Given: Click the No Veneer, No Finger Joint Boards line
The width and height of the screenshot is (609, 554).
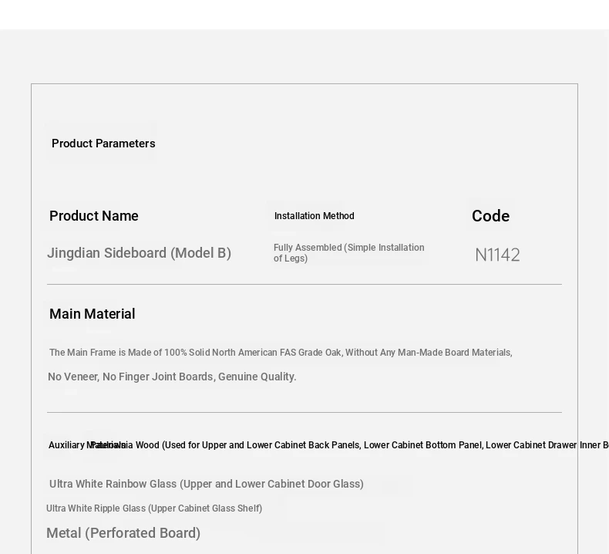Looking at the screenshot, I should [x=172, y=377].
